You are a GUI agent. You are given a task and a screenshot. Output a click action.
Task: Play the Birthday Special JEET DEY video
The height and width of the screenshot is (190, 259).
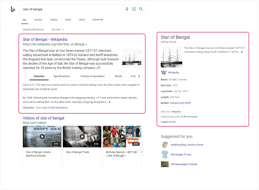(x=122, y=136)
